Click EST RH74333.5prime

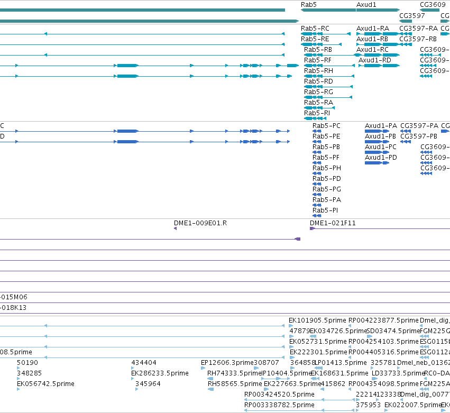point(234,373)
